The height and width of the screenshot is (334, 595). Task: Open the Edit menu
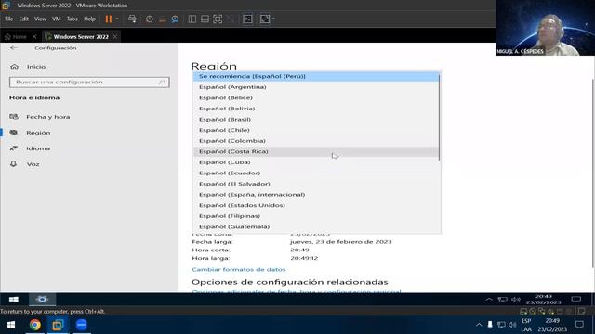(23, 19)
